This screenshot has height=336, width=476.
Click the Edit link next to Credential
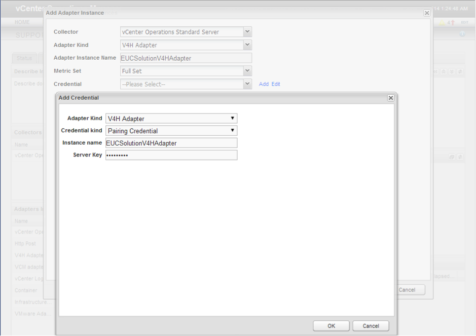tap(275, 83)
